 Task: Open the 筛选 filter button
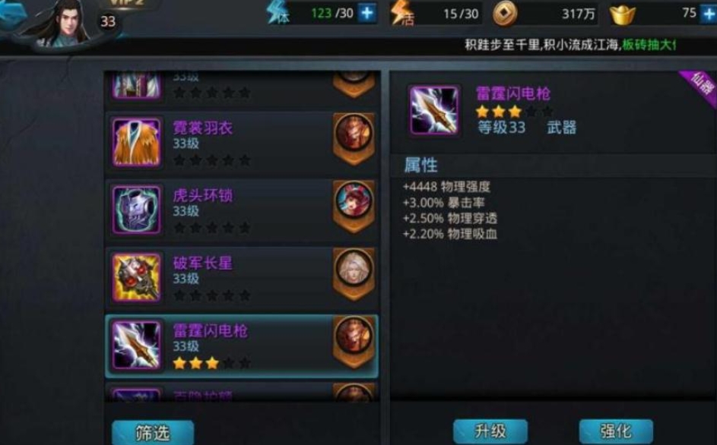pyautogui.click(x=153, y=432)
